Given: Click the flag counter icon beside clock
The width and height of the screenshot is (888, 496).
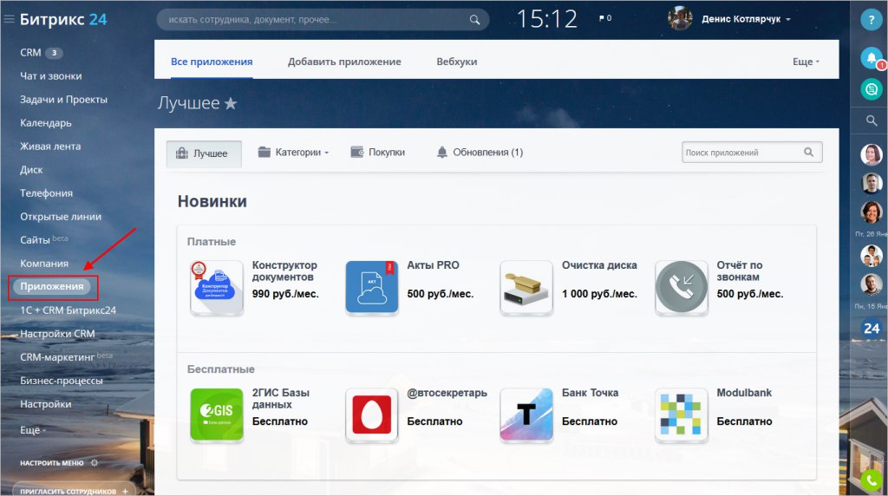Looking at the screenshot, I should tap(604, 18).
